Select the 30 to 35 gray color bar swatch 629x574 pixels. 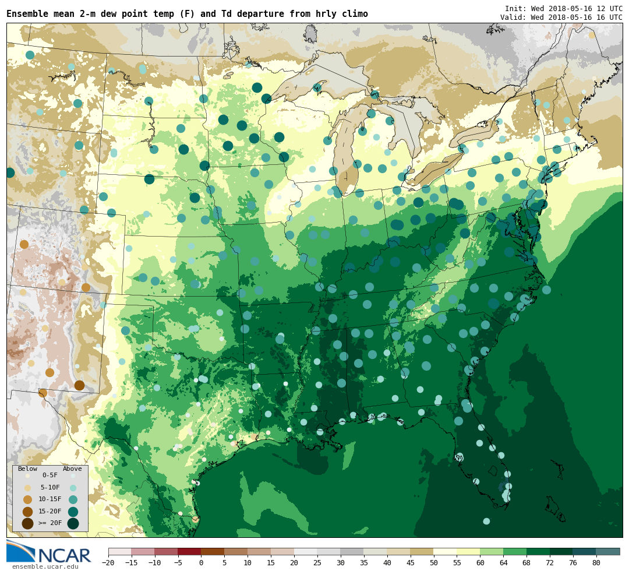(x=352, y=551)
